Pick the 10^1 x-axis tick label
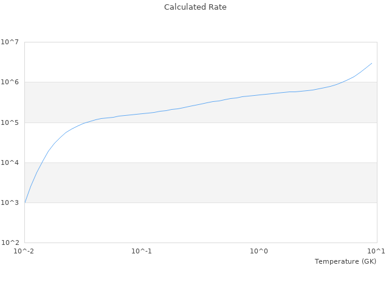Image resolution: width=389 pixels, height=291 pixels. (x=376, y=251)
